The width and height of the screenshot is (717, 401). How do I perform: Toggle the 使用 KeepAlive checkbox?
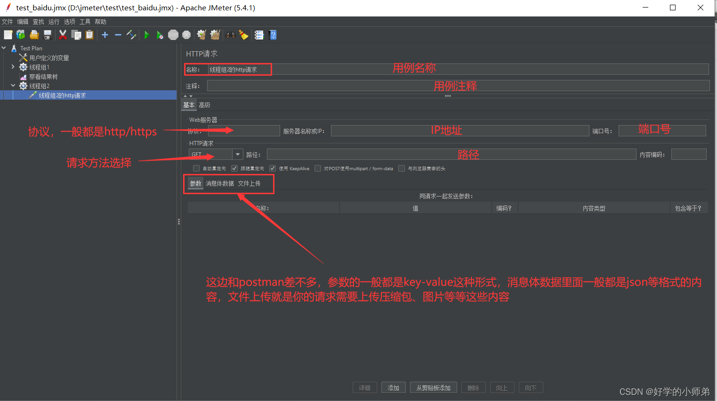tap(273, 168)
